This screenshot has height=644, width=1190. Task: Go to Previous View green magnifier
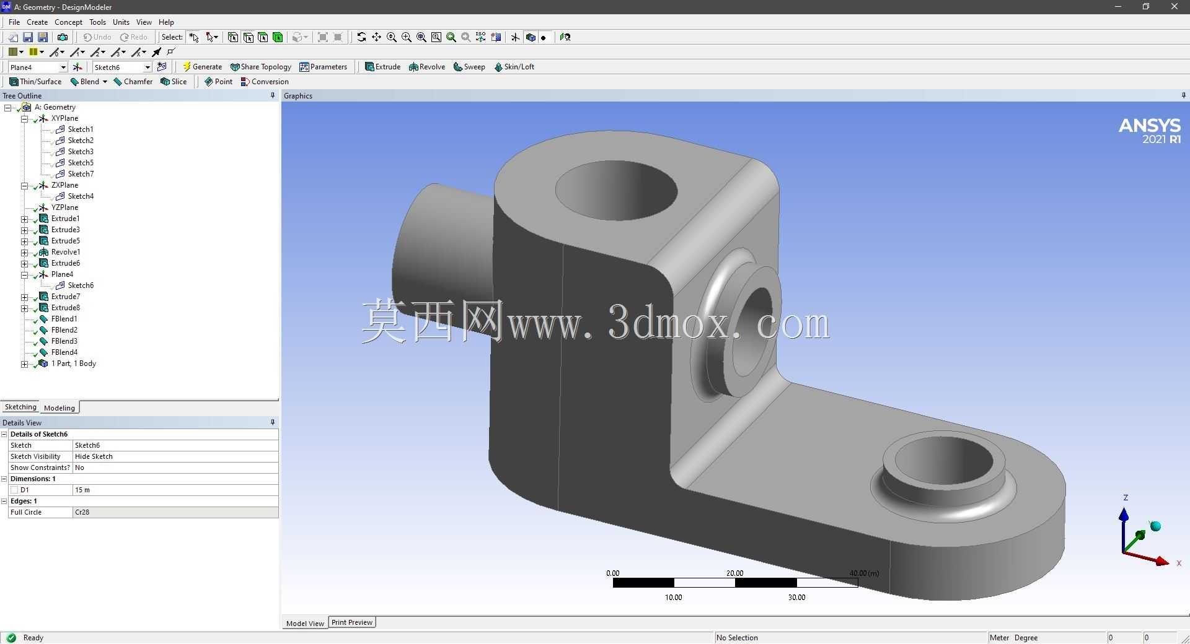click(451, 37)
